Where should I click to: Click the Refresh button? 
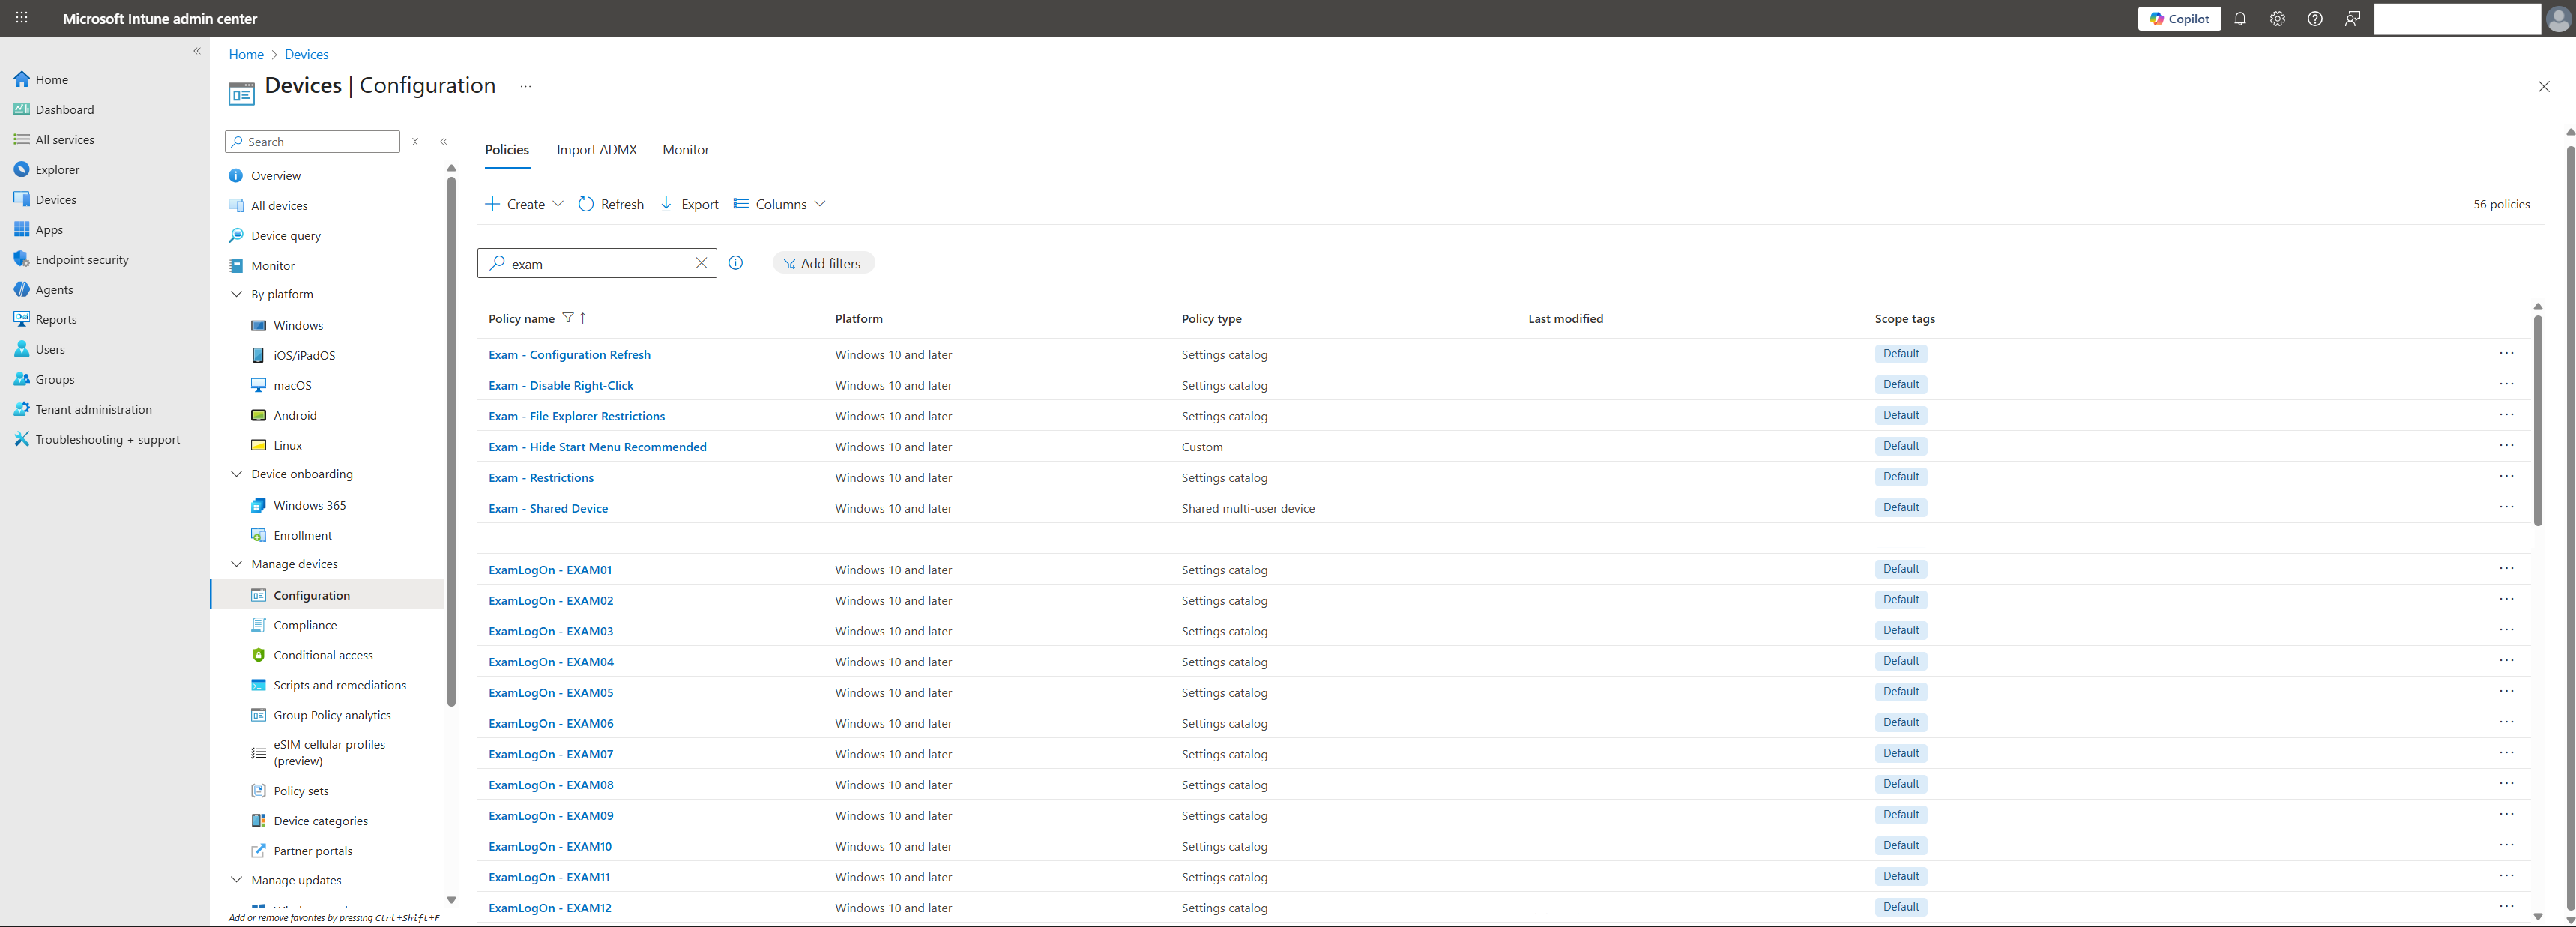tap(611, 204)
